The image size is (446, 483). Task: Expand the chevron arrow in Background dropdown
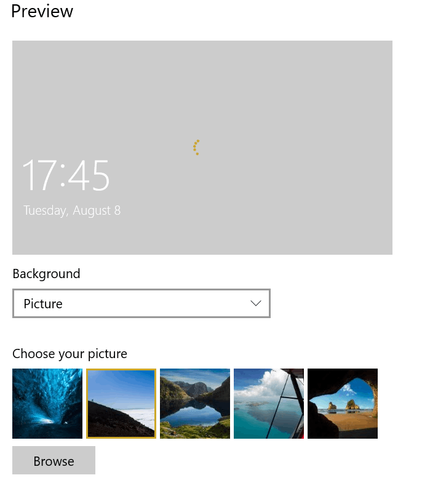point(256,303)
